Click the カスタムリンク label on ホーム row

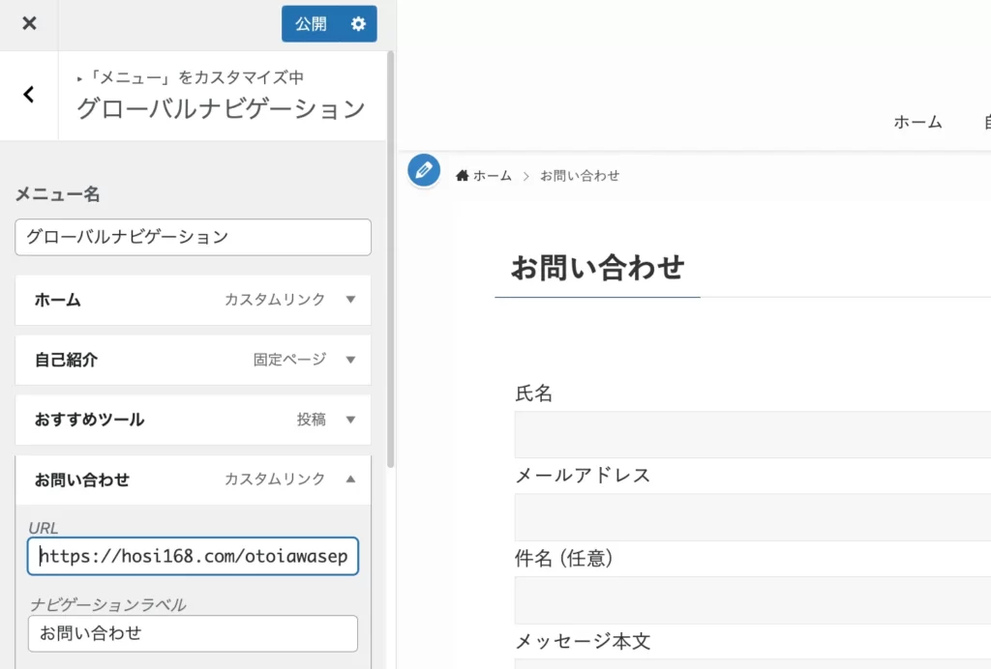tap(275, 299)
